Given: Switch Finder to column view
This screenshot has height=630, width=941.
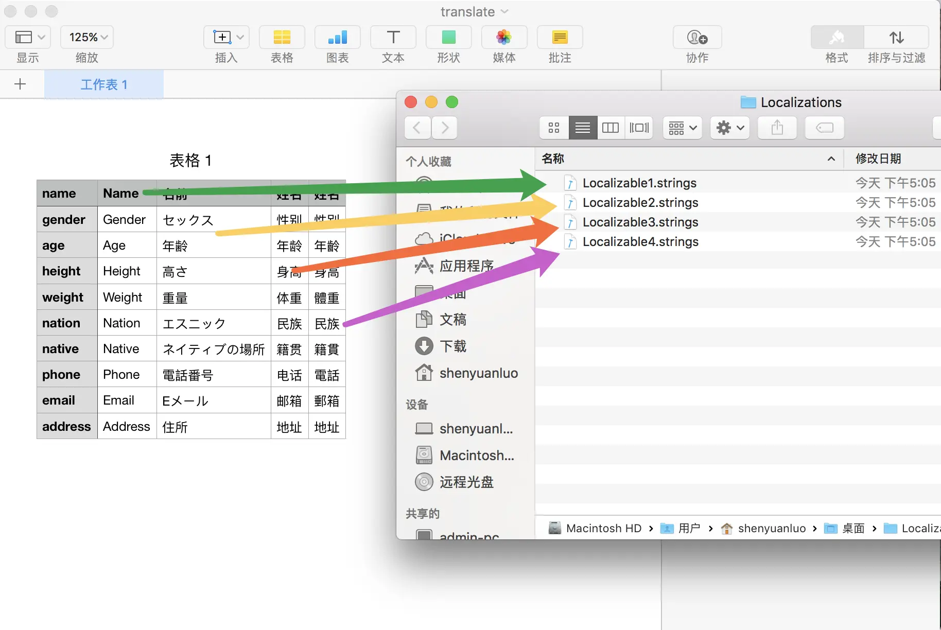Looking at the screenshot, I should pos(610,128).
